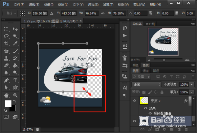Select the Path Selection tool
The width and height of the screenshot is (197, 133).
point(6,88)
